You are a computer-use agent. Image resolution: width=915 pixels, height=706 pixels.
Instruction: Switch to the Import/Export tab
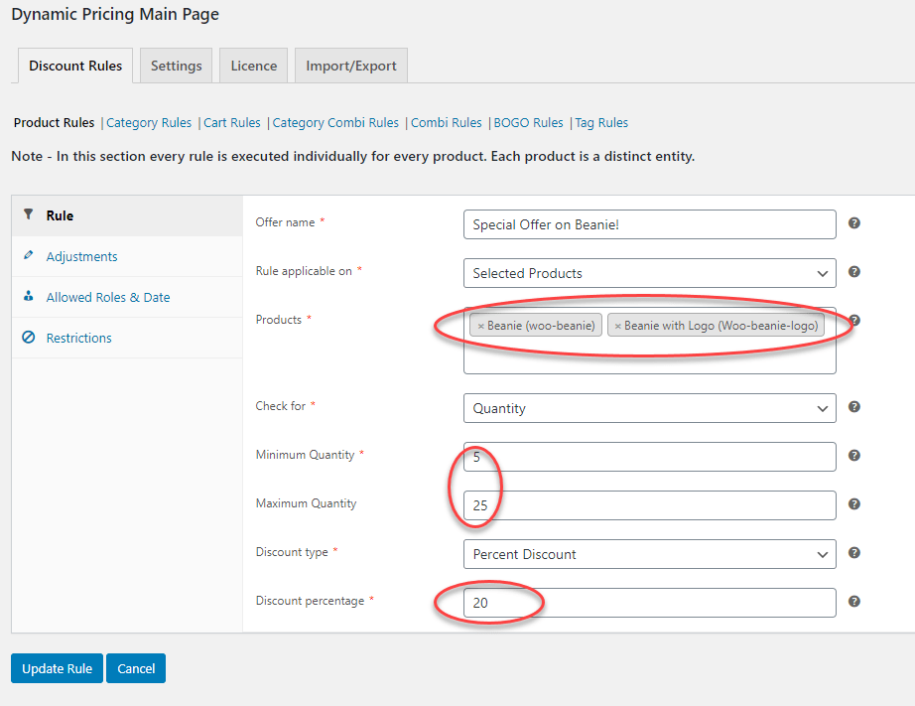click(350, 66)
